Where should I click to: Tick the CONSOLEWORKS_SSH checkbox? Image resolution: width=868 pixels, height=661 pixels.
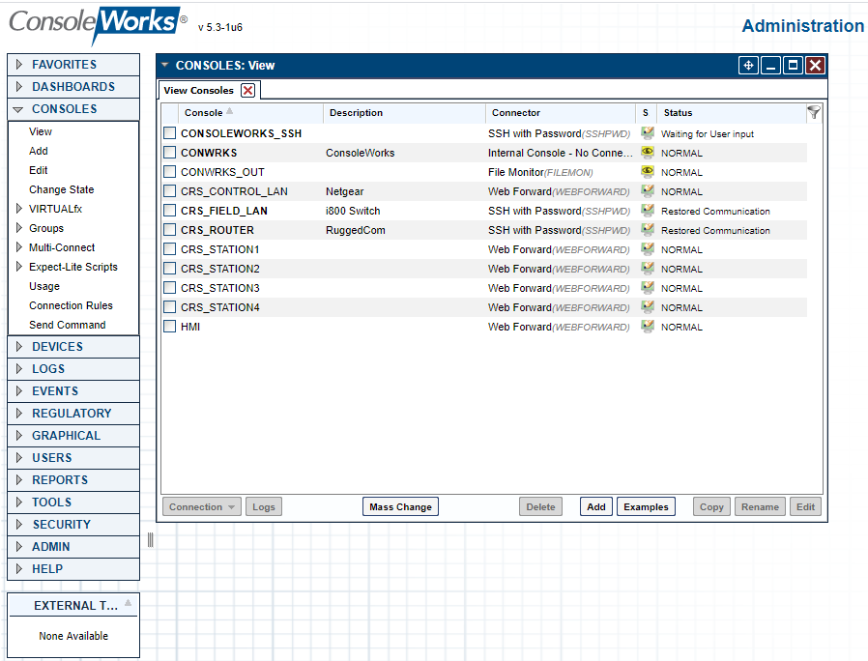pyautogui.click(x=170, y=132)
